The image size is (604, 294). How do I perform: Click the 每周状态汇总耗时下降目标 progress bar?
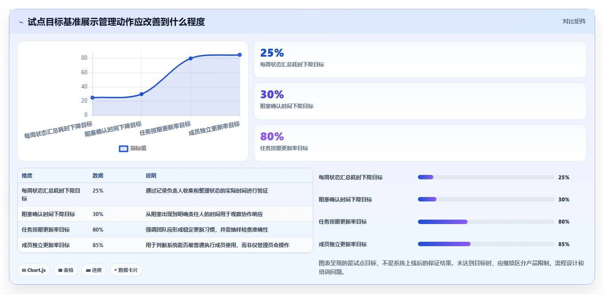click(486, 177)
